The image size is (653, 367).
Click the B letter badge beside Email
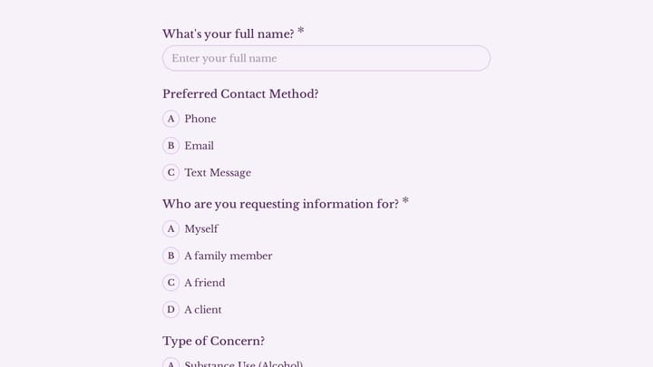tap(171, 146)
